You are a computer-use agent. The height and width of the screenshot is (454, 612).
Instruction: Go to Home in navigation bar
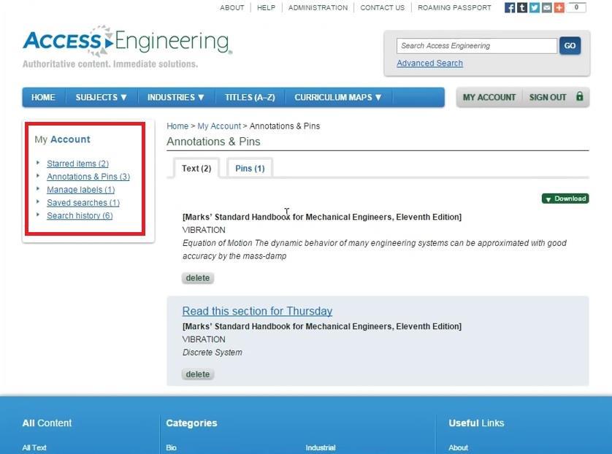point(43,97)
